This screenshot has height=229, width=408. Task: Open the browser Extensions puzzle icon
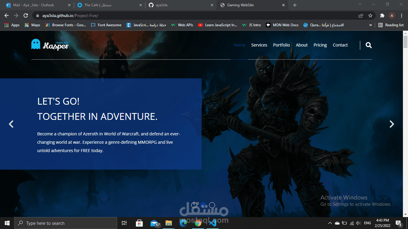pos(382,15)
